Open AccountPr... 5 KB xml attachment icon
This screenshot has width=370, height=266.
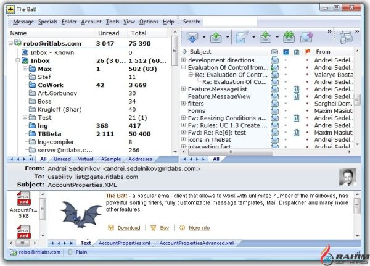pos(23,198)
